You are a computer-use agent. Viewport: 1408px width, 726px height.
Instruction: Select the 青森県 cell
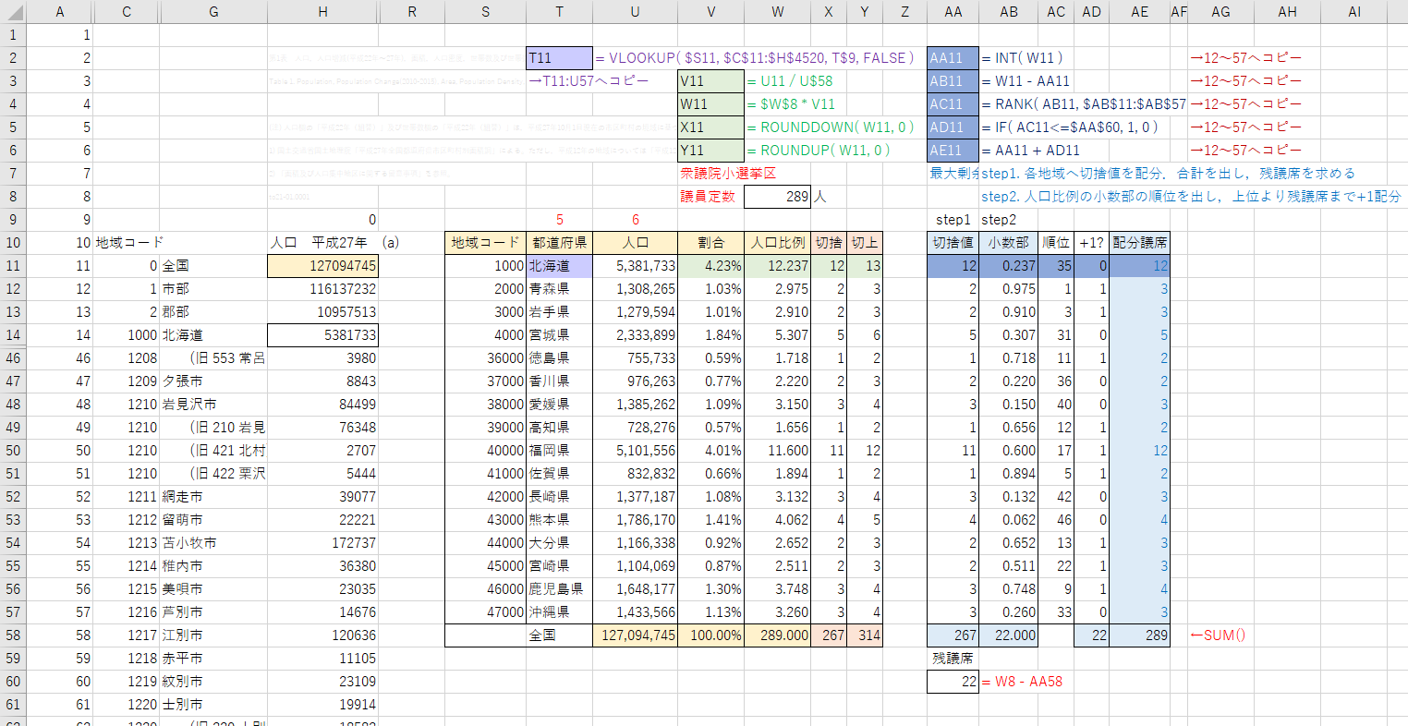[560, 289]
